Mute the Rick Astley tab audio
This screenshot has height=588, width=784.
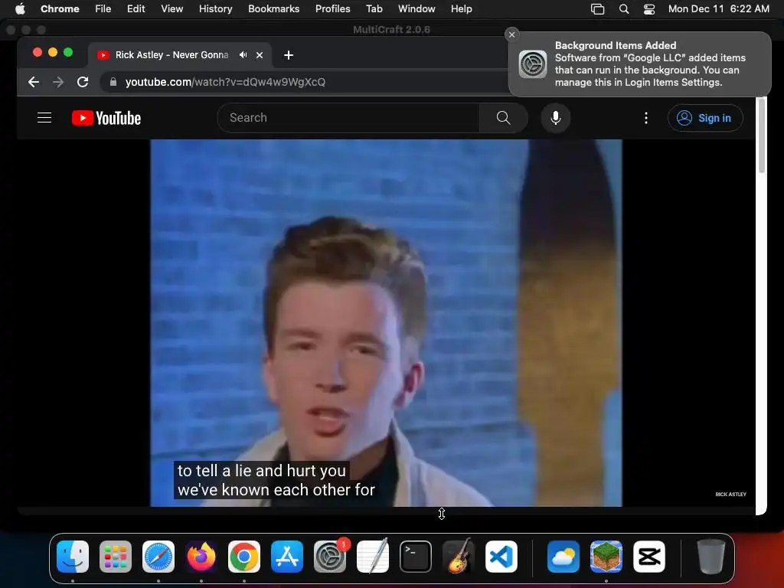pos(243,55)
